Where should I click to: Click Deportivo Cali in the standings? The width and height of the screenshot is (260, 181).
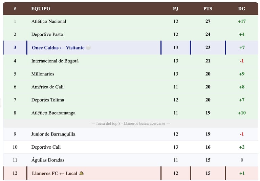pos(46,147)
